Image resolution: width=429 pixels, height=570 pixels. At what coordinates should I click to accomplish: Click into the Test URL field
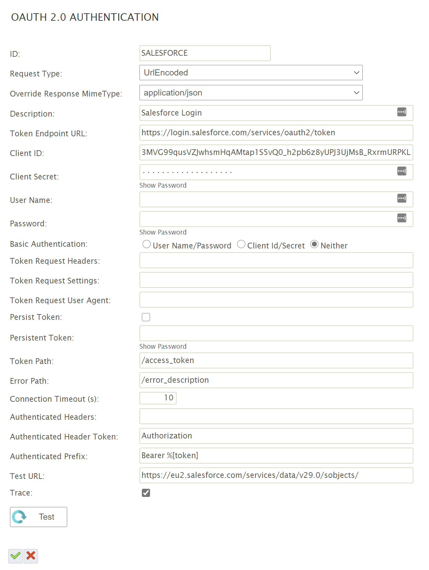point(276,476)
